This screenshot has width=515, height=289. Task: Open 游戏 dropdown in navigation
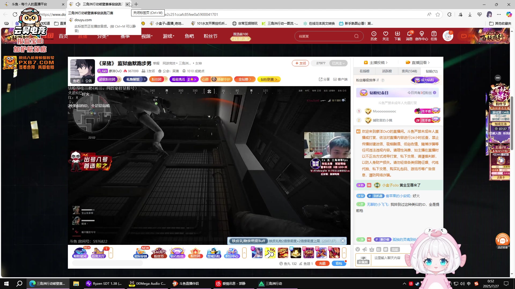point(168,36)
